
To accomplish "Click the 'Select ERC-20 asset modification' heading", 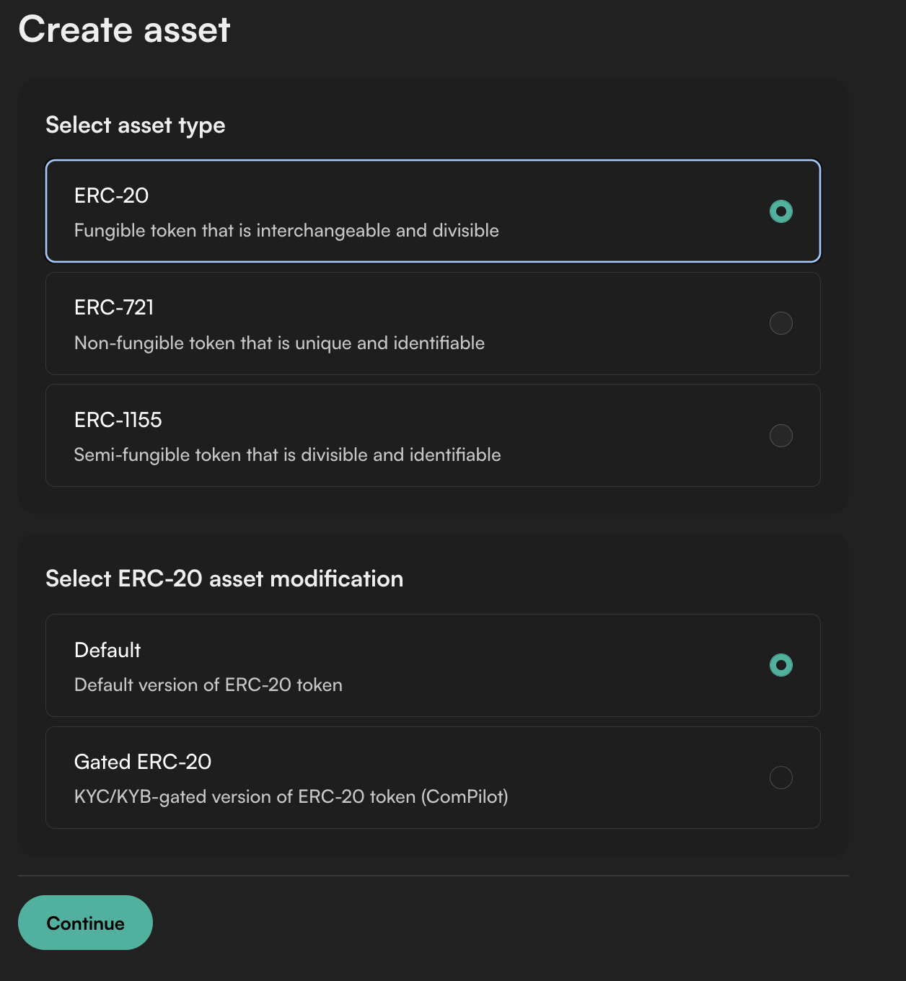I will pos(224,579).
